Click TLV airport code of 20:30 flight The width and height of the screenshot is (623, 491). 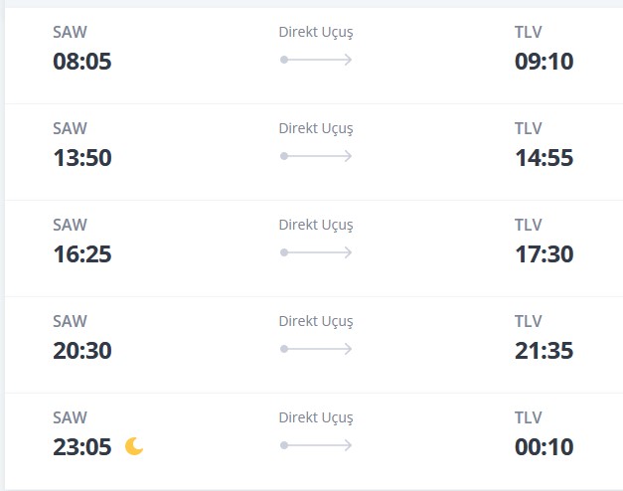tap(528, 321)
